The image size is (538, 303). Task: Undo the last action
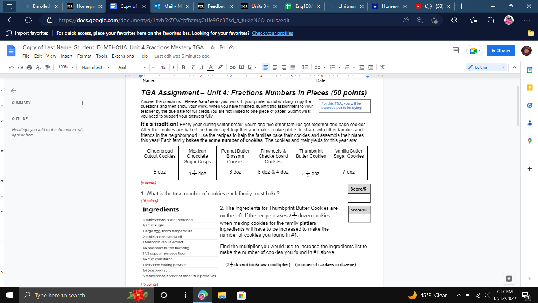tap(12, 67)
